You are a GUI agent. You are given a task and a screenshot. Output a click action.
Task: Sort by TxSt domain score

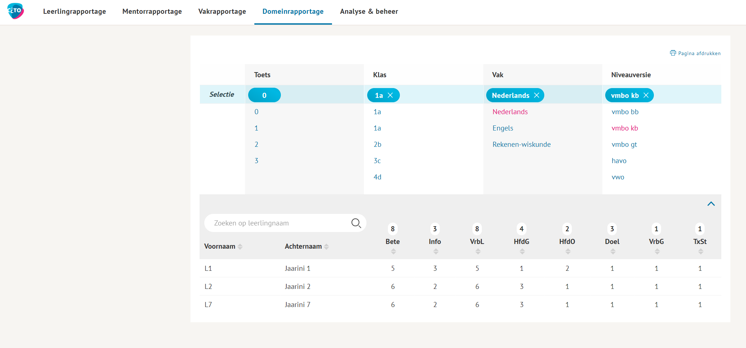700,251
